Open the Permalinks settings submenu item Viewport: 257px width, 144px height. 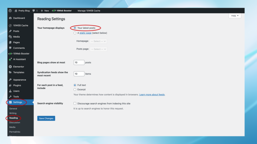(15, 132)
